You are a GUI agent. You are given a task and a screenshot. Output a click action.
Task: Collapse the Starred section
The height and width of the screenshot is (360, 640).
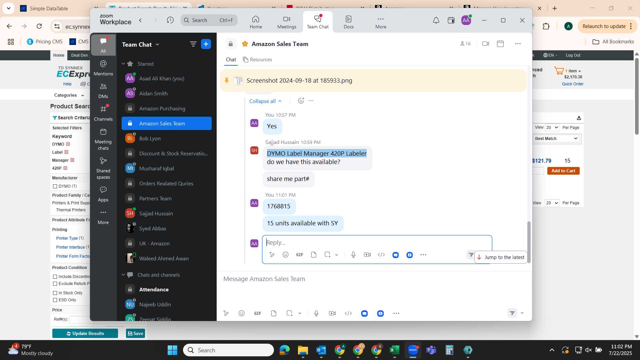point(123,64)
